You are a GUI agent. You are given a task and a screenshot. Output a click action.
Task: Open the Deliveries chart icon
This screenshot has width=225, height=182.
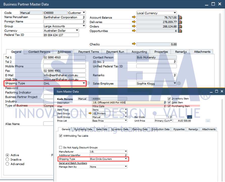click(180, 22)
